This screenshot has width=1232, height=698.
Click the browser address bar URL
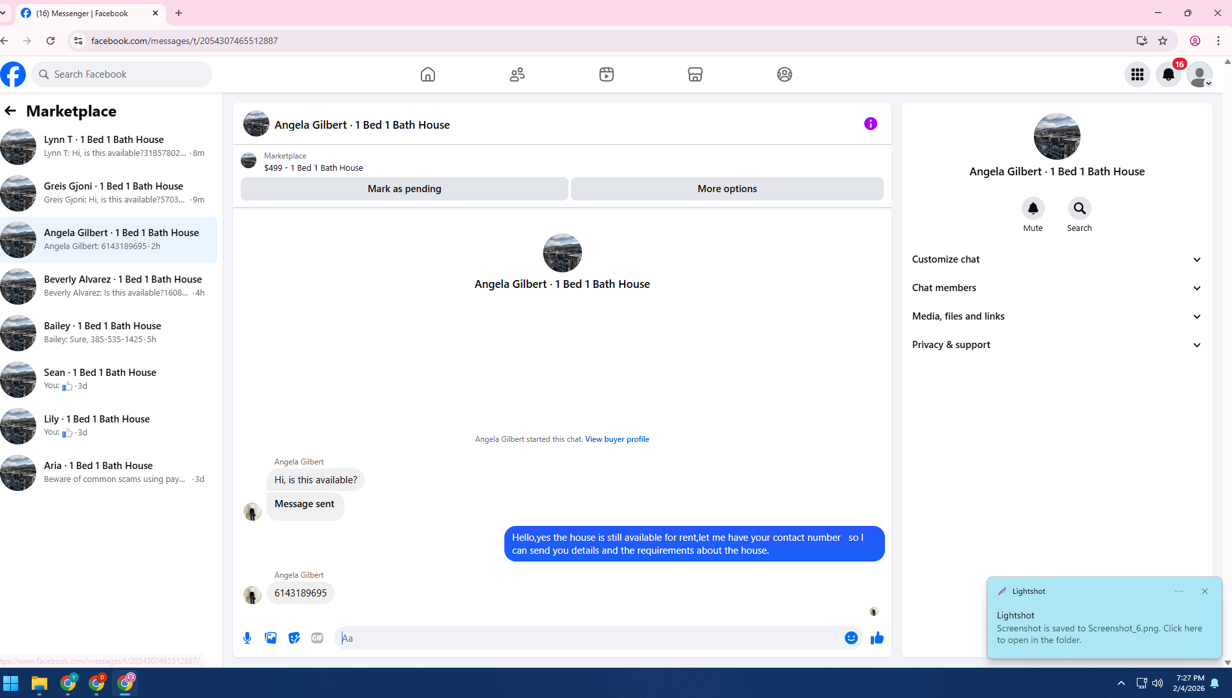185,41
